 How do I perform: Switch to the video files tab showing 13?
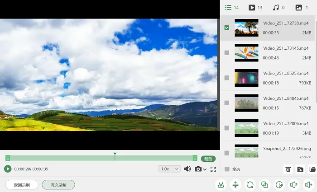tap(255, 8)
